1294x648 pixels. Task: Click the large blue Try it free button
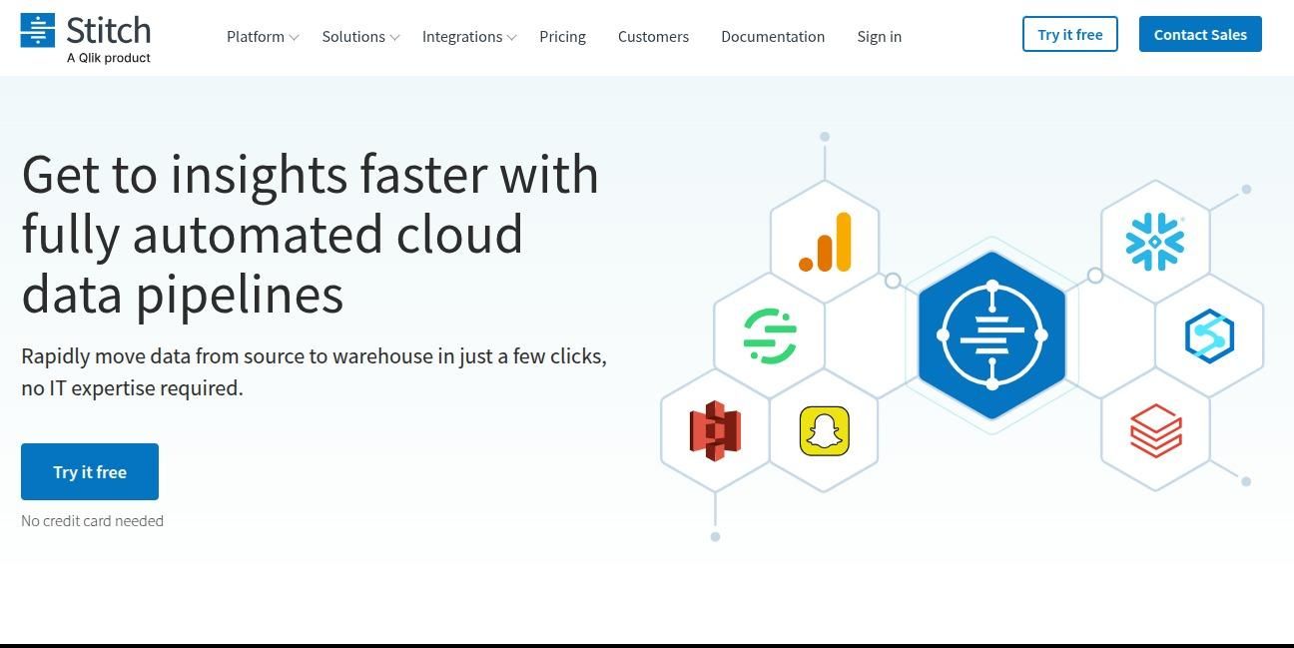pos(90,471)
